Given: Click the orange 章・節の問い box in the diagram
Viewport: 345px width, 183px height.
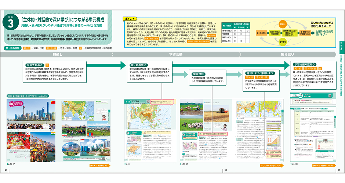Looking at the screenshot, I should tap(262, 33).
